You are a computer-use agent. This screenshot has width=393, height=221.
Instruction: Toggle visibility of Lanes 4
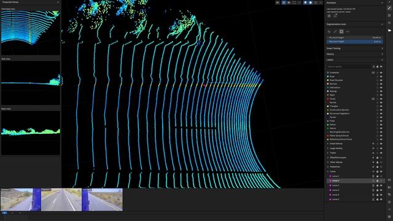pos(381,190)
